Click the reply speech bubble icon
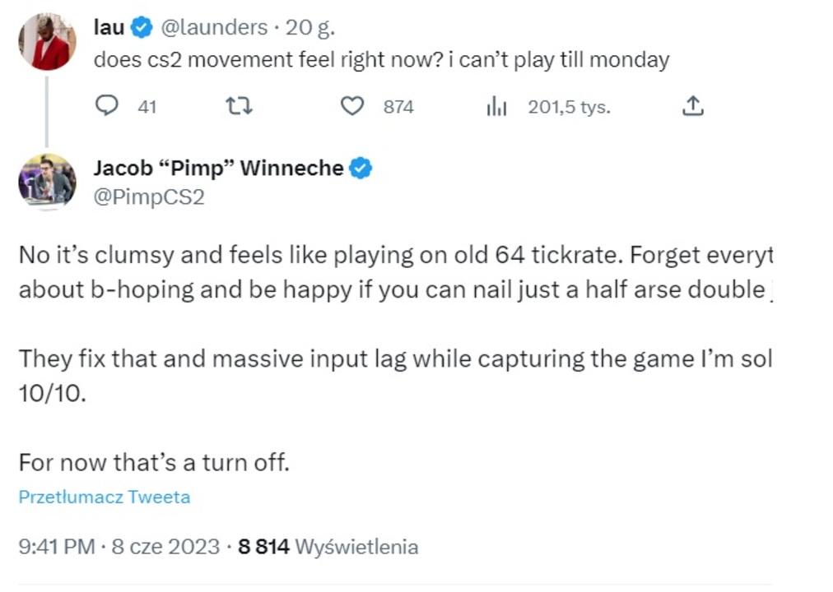 point(107,106)
